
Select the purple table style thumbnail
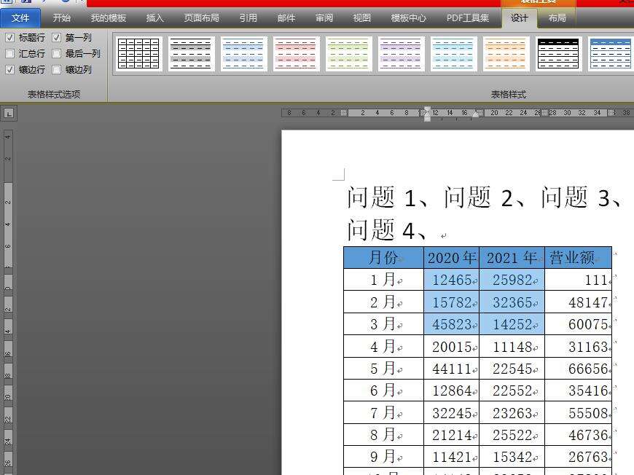[x=401, y=54]
